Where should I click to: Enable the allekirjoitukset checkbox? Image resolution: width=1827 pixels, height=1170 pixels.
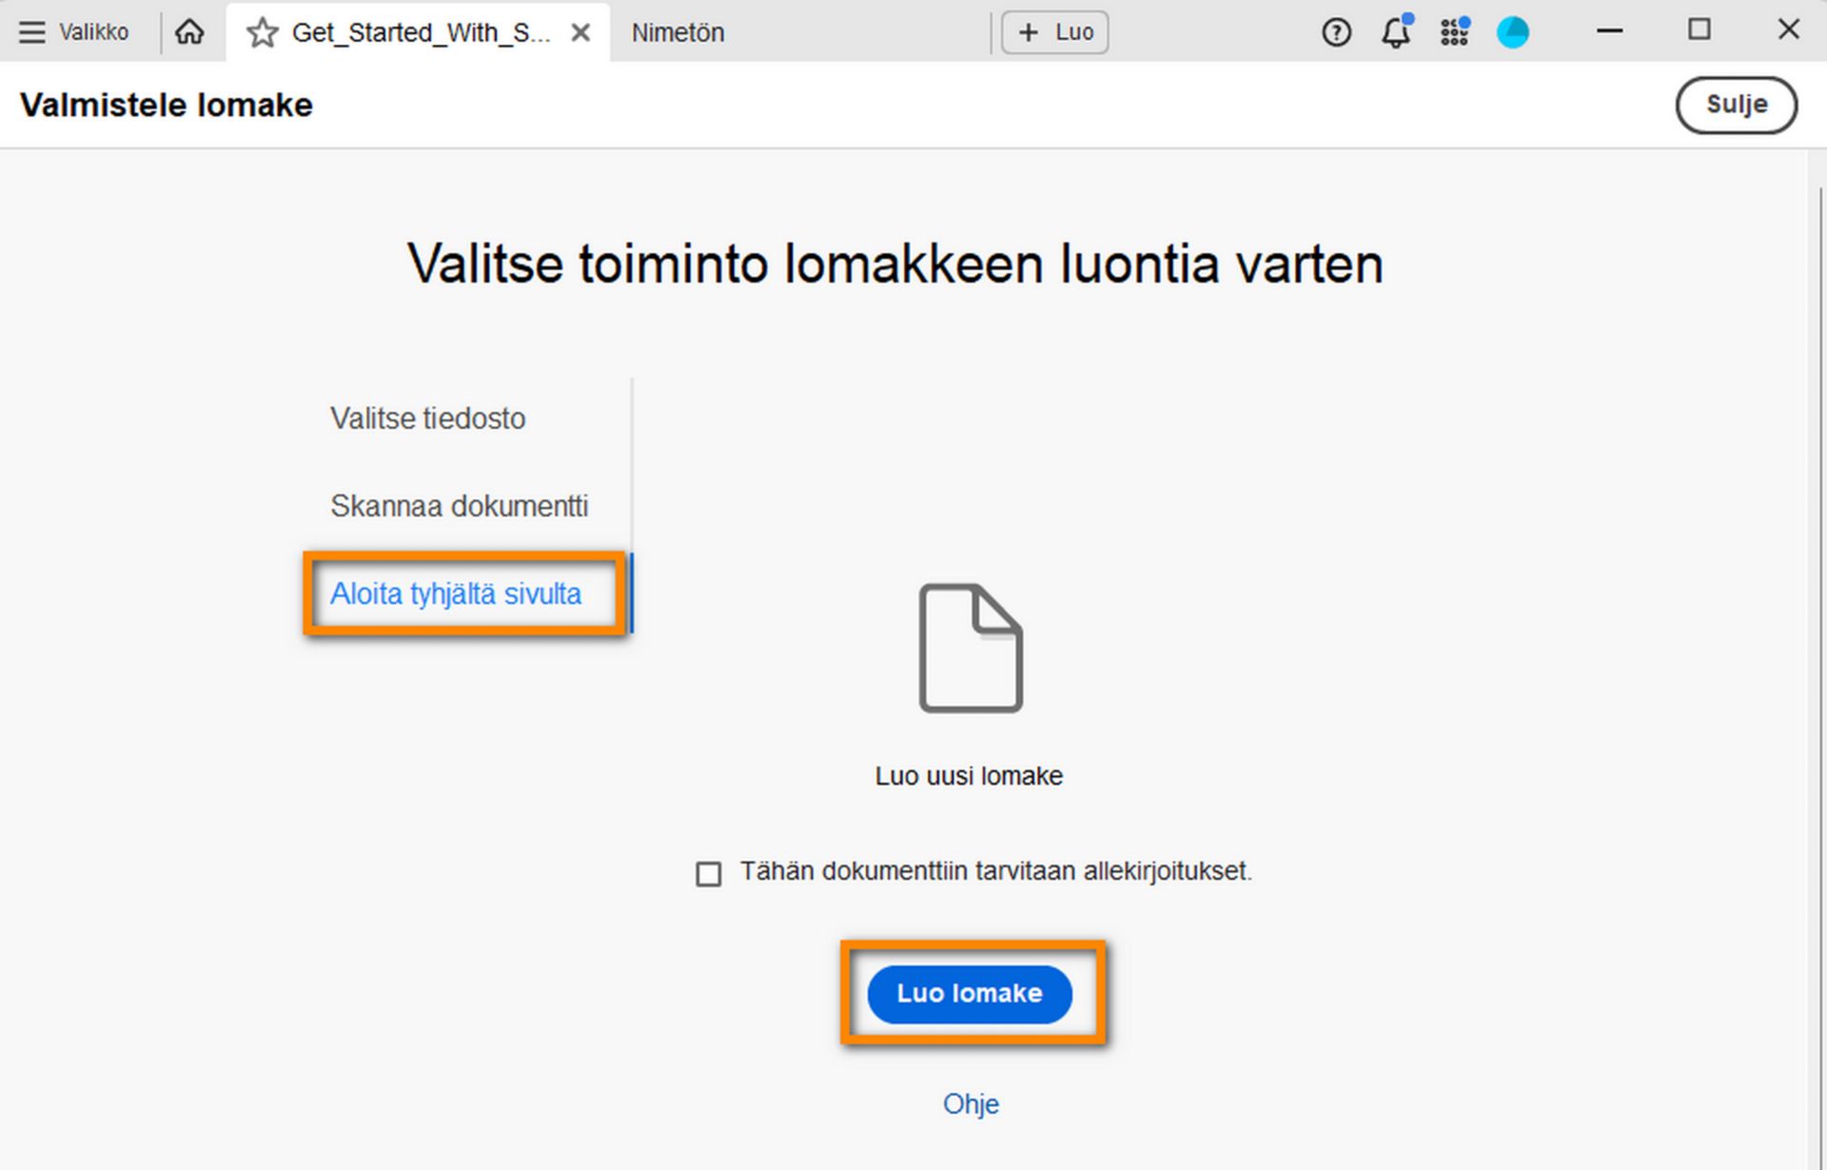(x=708, y=872)
